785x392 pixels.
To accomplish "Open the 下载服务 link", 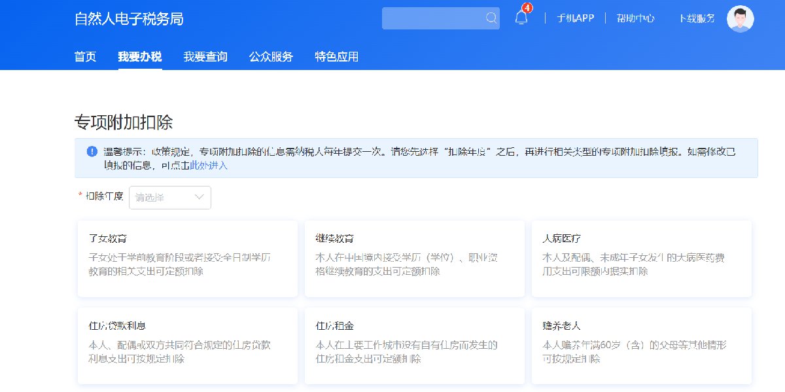I will point(696,18).
